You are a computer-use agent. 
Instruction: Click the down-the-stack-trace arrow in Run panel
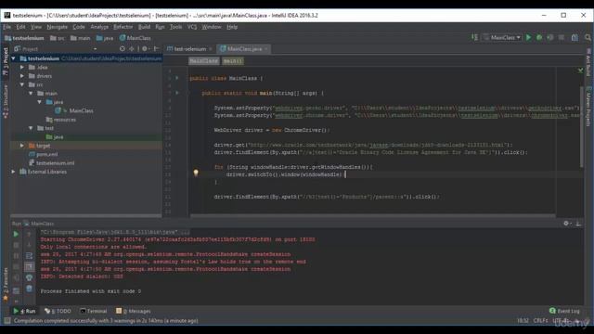29,245
